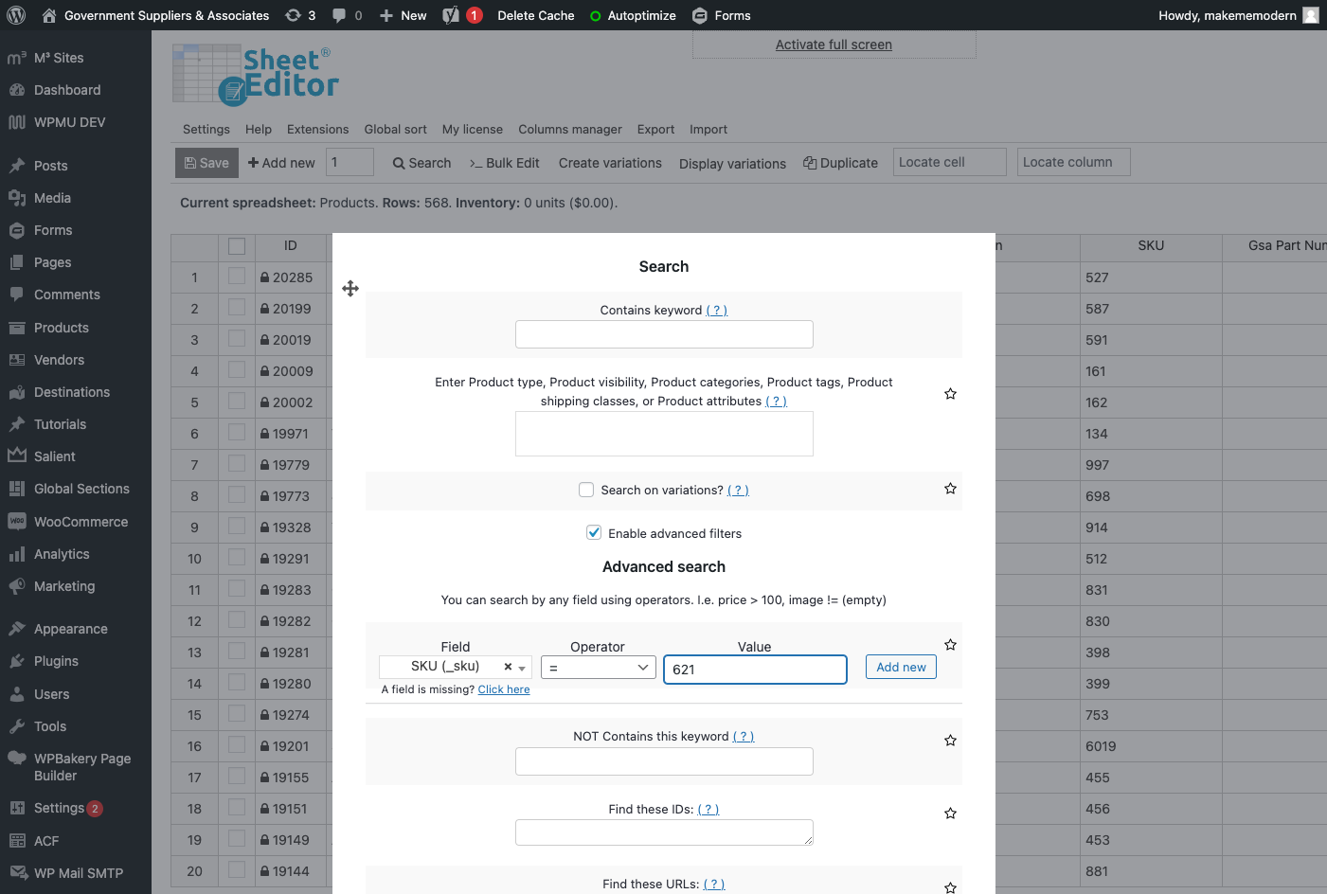Clear the SKU (_sku) field selection

pos(508,667)
